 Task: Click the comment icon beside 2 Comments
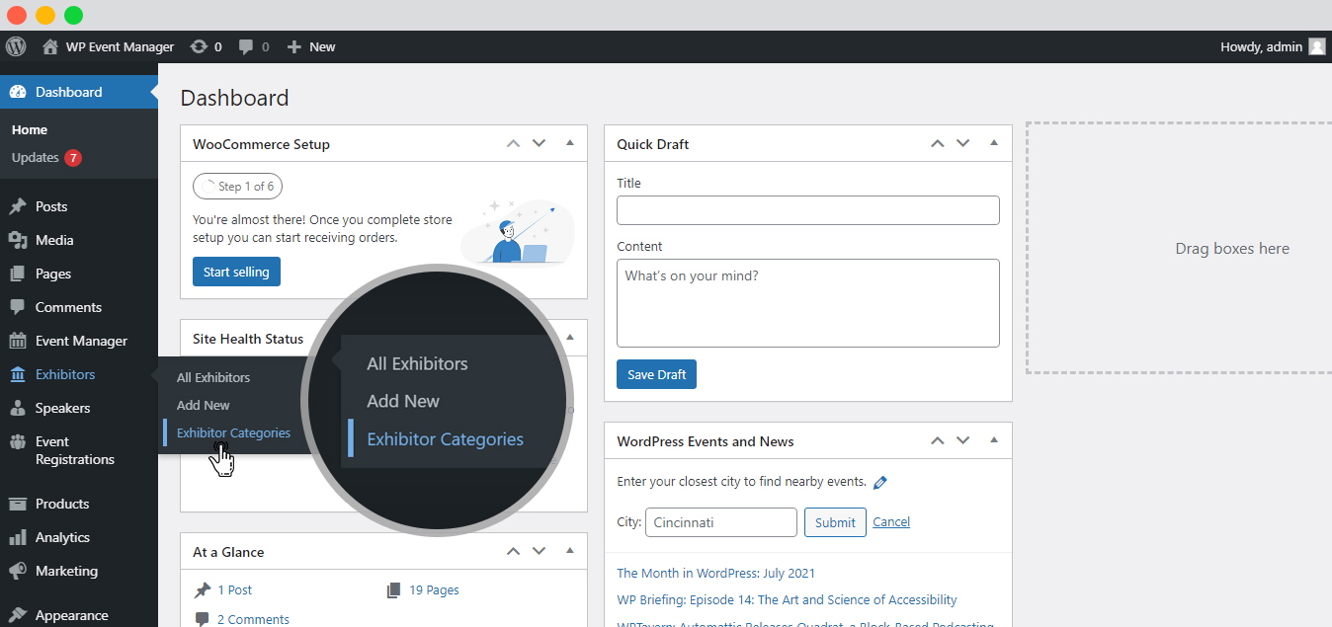click(203, 619)
